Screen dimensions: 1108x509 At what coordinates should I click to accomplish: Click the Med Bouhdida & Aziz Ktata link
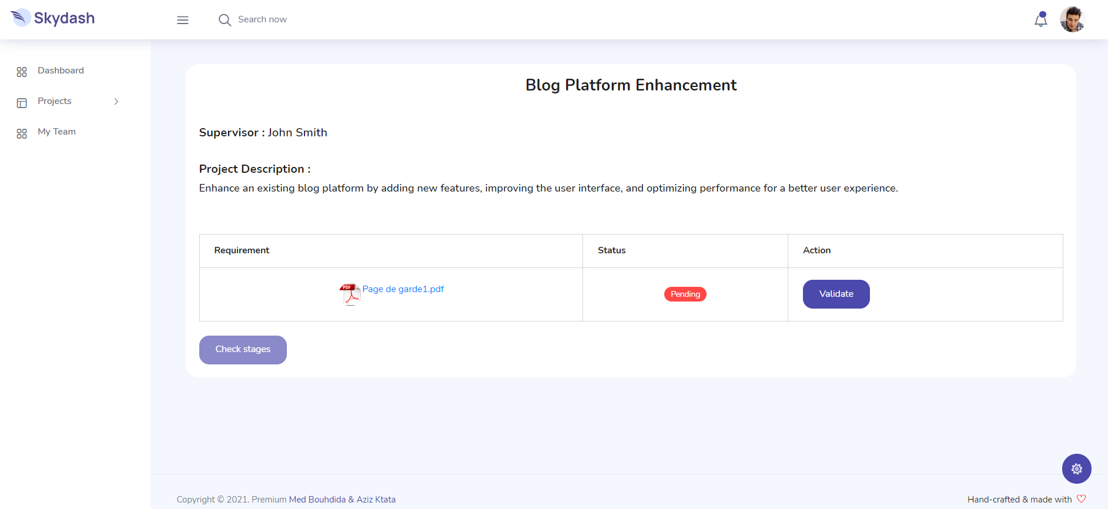tap(342, 500)
